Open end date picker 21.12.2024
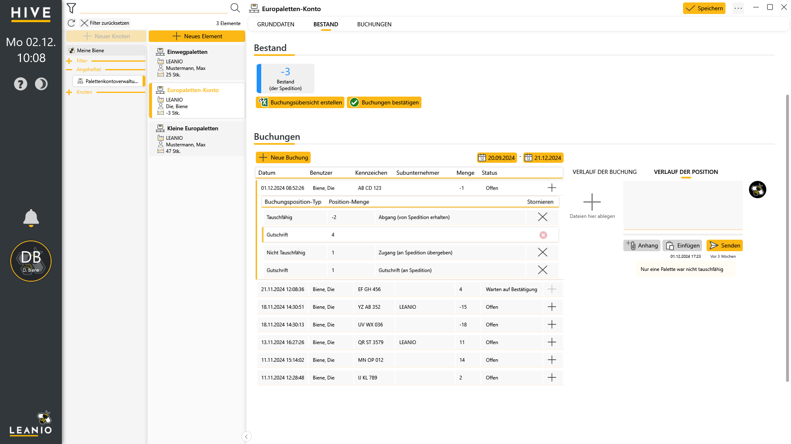This screenshot has height=444, width=791. 543,158
